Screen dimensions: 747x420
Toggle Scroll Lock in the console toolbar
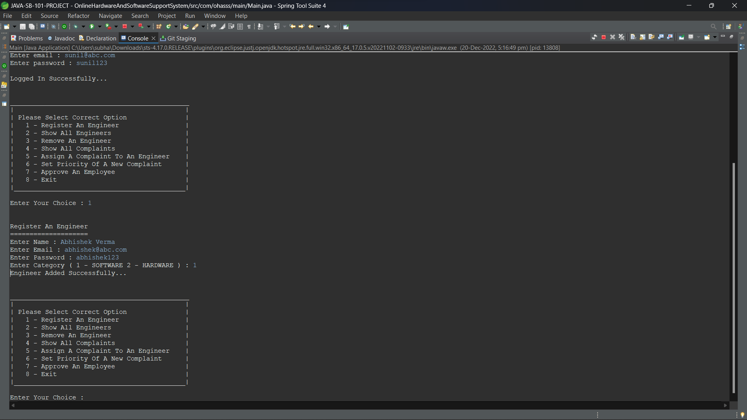(642, 37)
